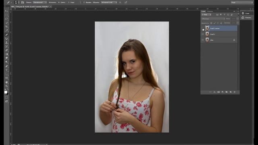Select the Zoom tool

coord(6,86)
